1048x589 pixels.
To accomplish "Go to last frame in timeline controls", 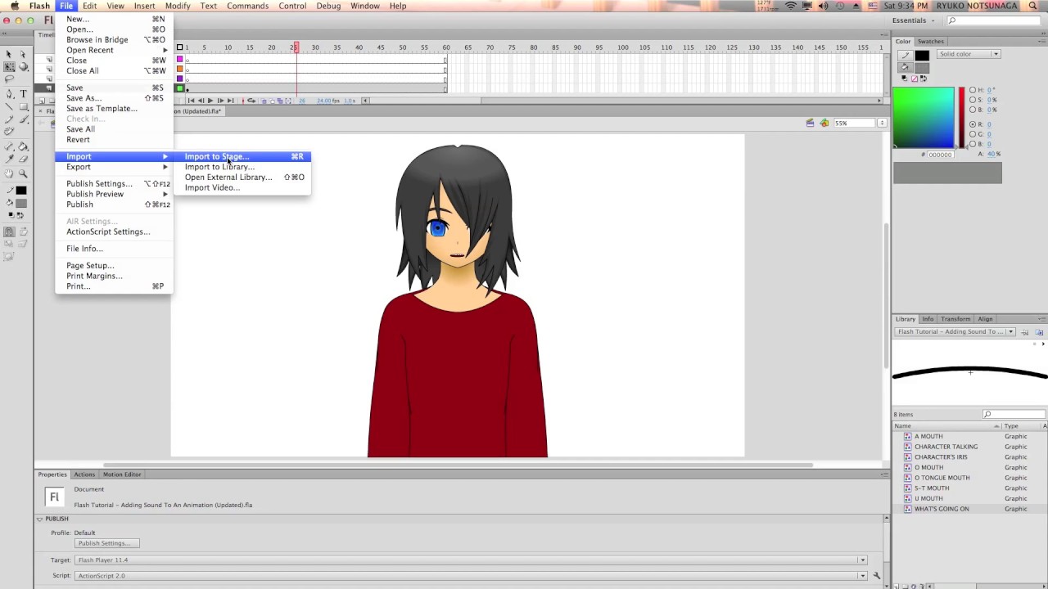I will 230,101.
